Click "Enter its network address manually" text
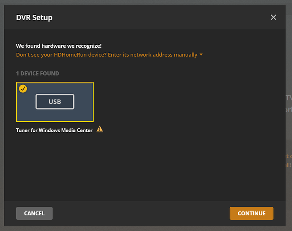The height and width of the screenshot is (231, 292). pyautogui.click(x=153, y=54)
